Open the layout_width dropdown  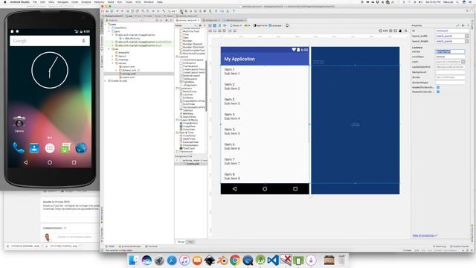[x=467, y=36]
